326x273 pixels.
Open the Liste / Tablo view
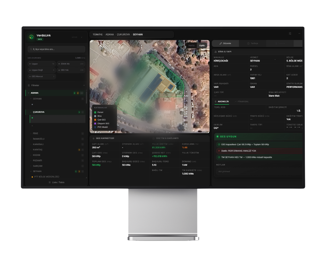click(x=56, y=183)
